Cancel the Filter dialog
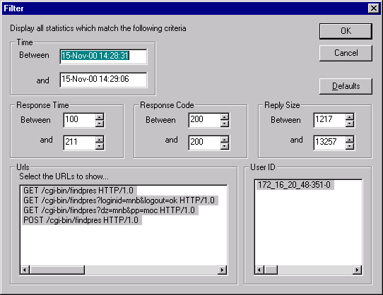This screenshot has height=295, width=383. coord(346,53)
